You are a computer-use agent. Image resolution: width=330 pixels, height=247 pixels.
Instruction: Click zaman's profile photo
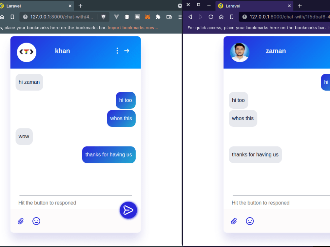240,52
